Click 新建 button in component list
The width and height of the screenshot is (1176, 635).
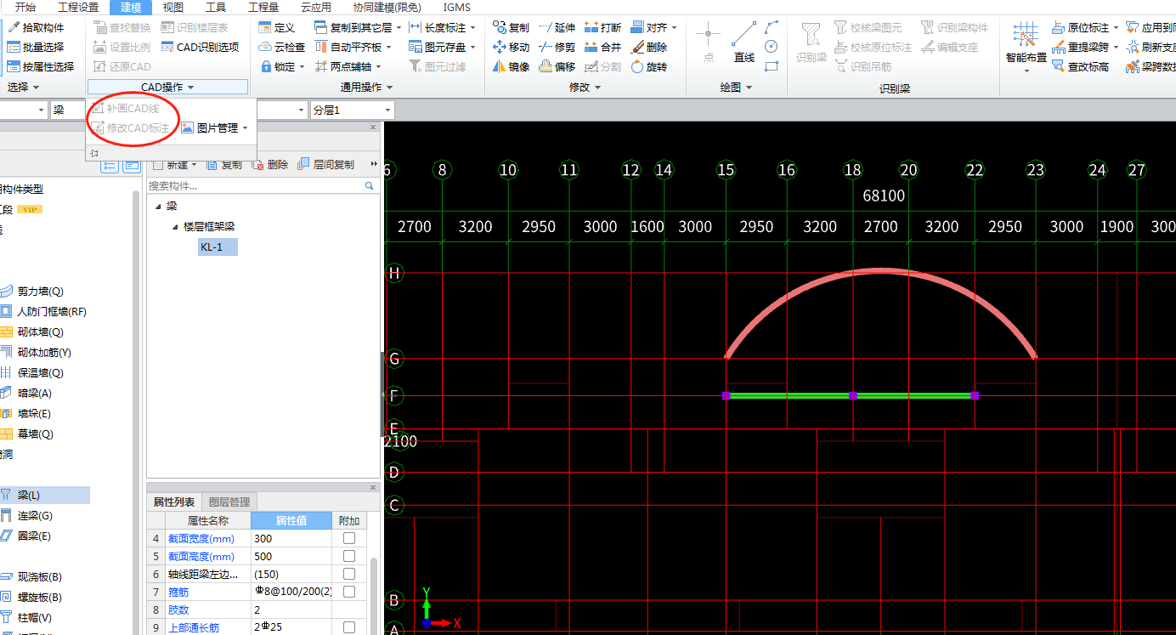[173, 164]
